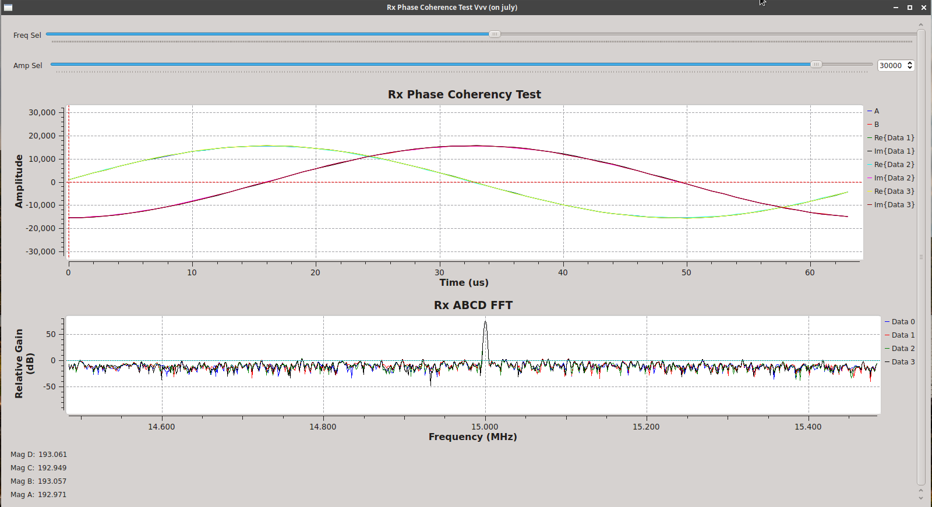Toggle Data 1 in FFT legend
This screenshot has height=507, width=932.
902,335
